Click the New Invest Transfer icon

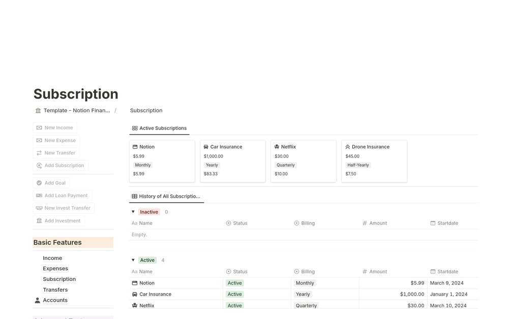pos(39,208)
